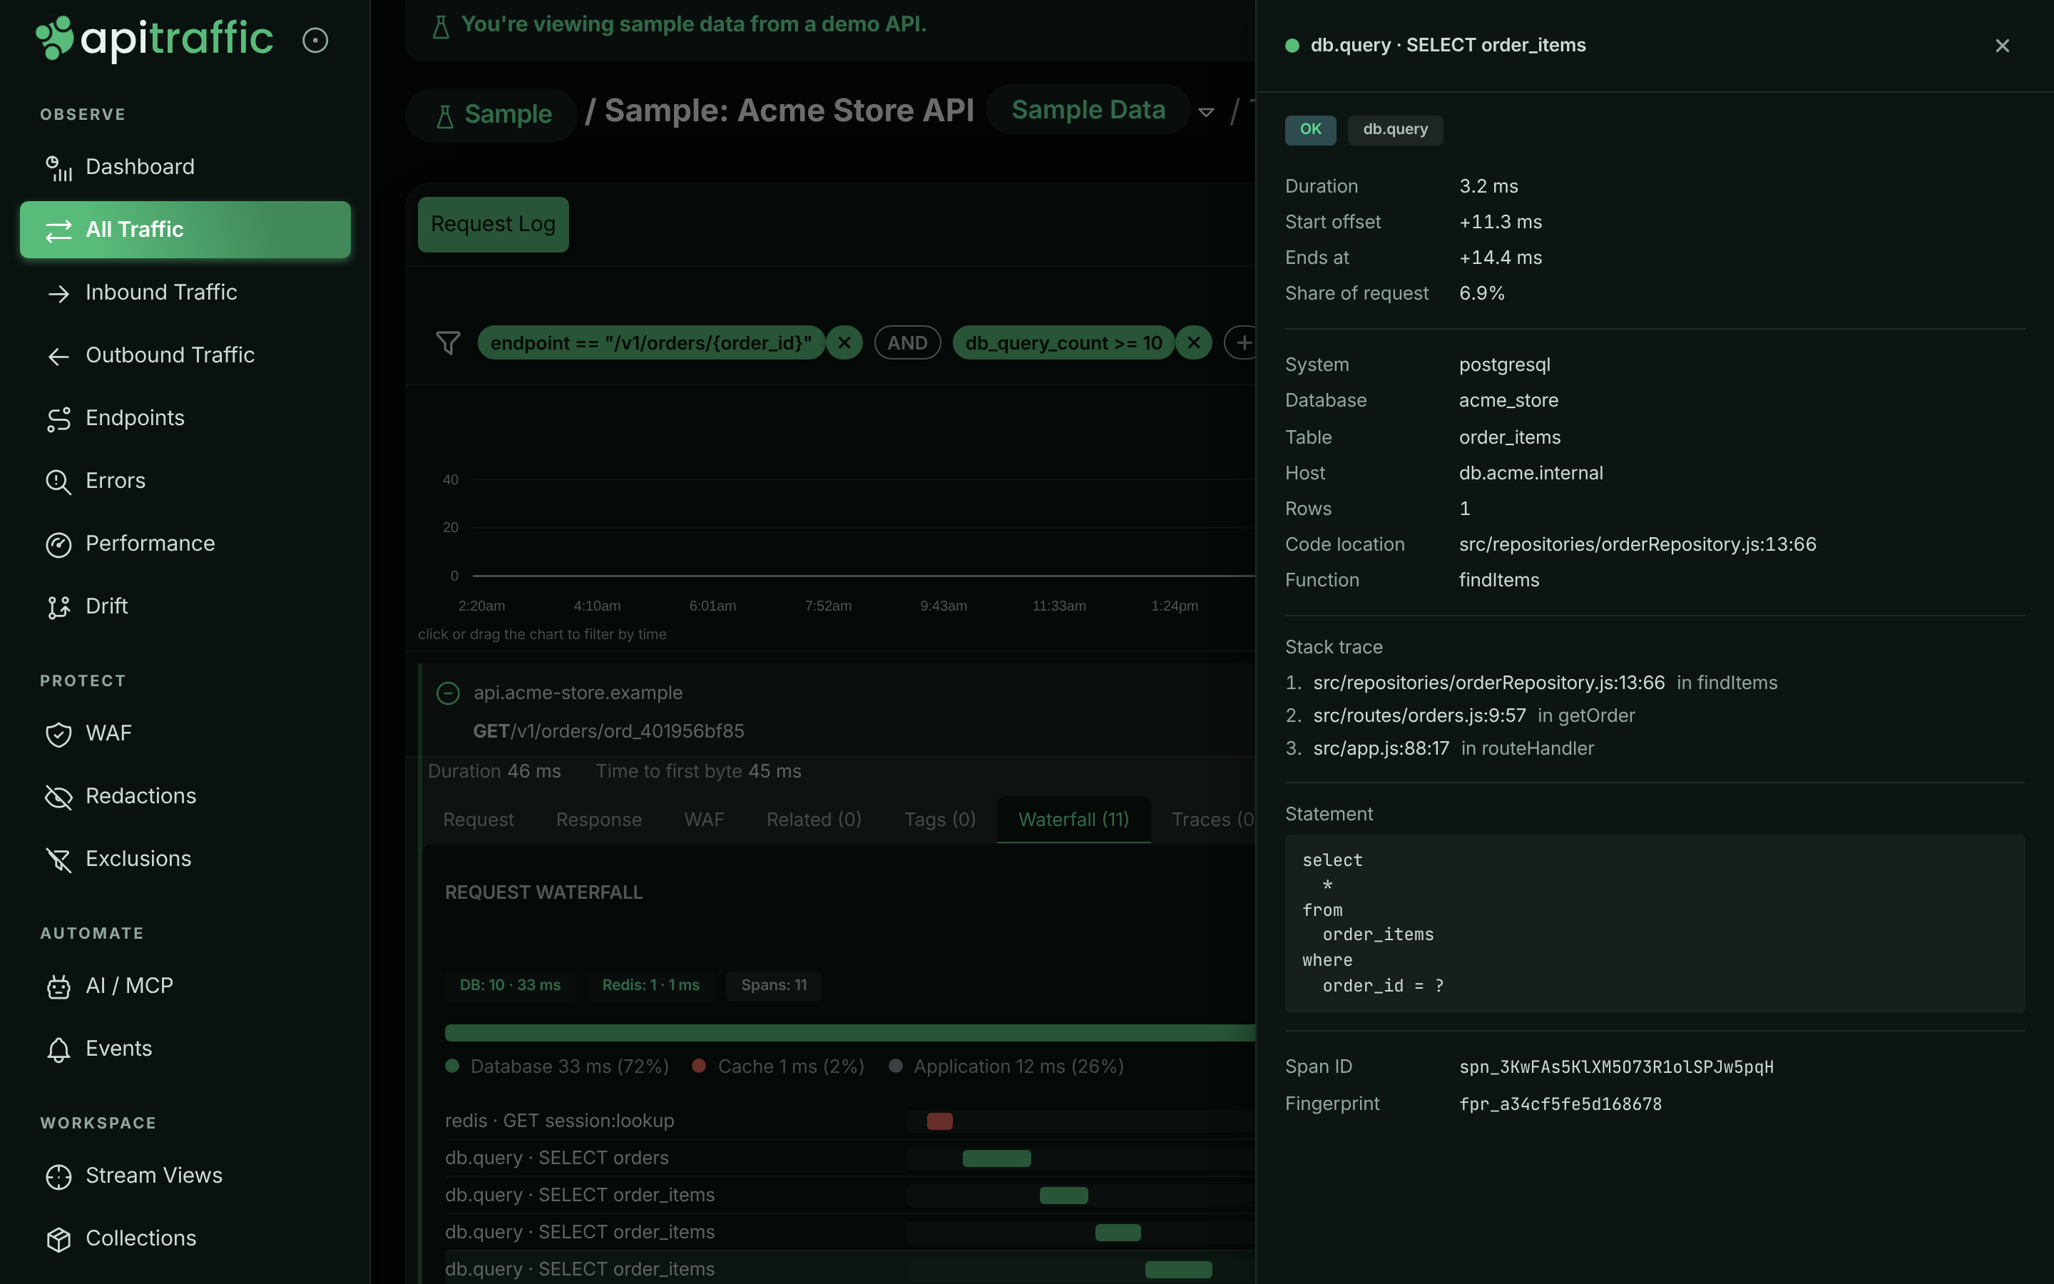Open the Events bell icon
The height and width of the screenshot is (1284, 2054).
click(58, 1049)
